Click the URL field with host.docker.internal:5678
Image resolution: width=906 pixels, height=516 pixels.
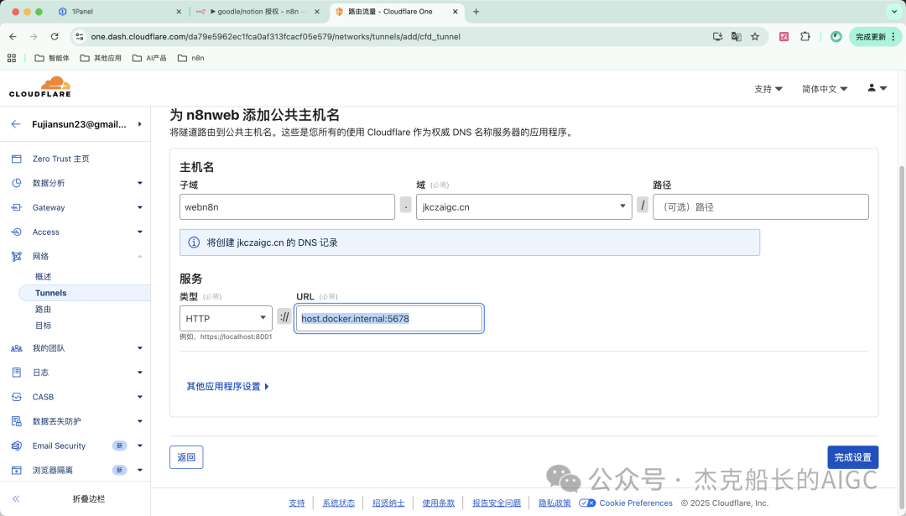tap(389, 318)
